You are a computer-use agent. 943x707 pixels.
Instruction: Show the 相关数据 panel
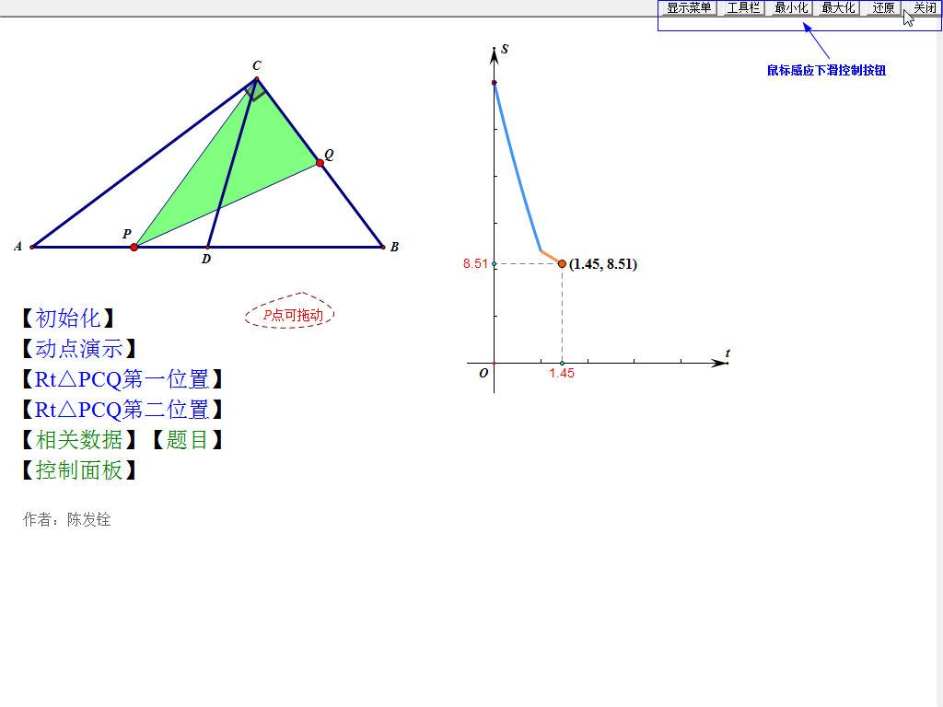79,440
